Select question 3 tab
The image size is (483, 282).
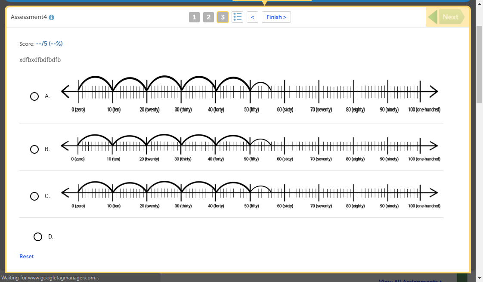click(x=223, y=17)
